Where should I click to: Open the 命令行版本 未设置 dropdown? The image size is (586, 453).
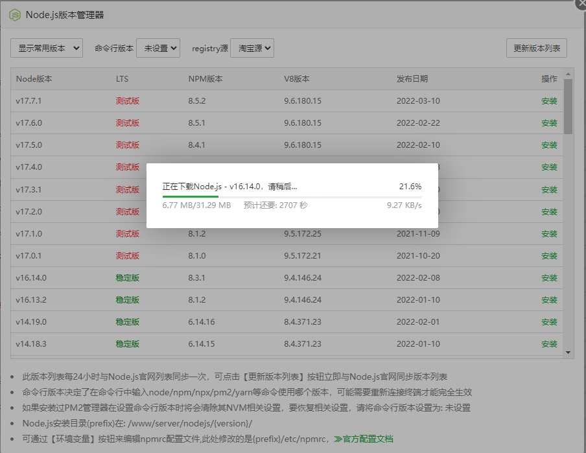[158, 48]
